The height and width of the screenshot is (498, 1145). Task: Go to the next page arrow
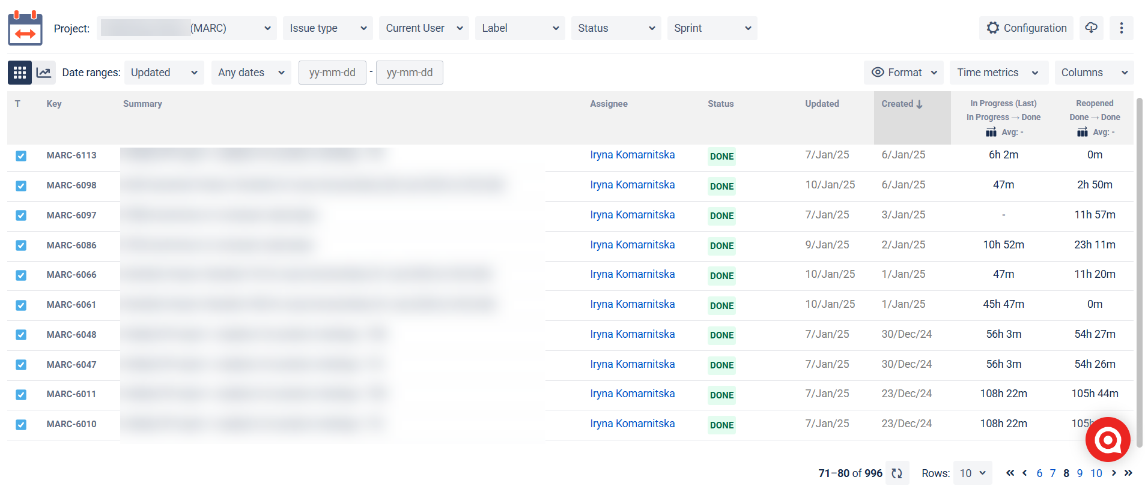coord(1114,473)
